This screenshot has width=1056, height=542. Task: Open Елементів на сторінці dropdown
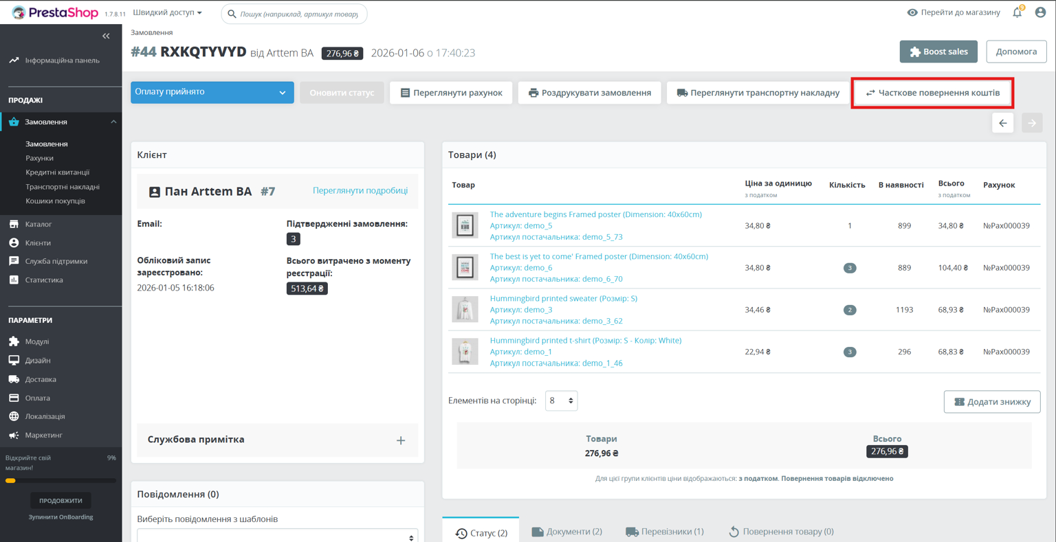tap(561, 400)
